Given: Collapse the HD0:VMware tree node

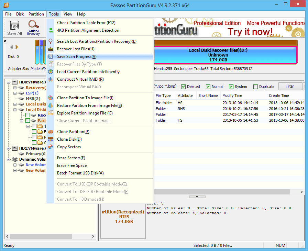Looking at the screenshot, I should pyautogui.click(x=9, y=82).
